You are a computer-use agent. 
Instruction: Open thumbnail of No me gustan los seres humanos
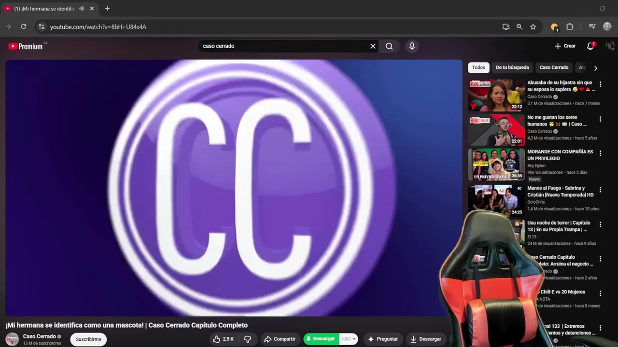point(496,130)
